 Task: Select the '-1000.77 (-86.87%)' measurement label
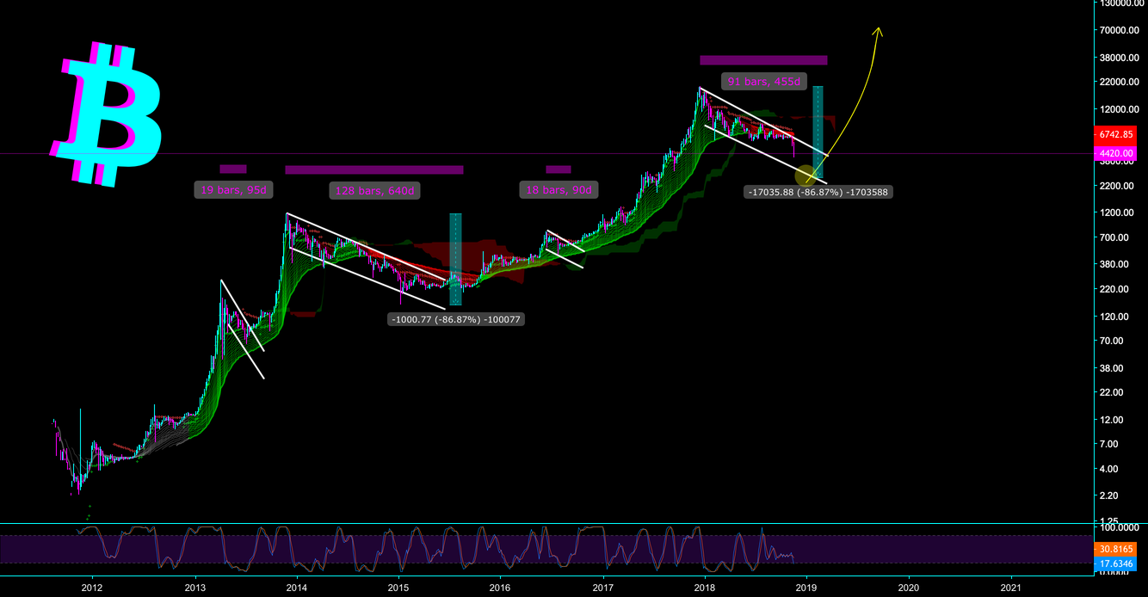457,318
